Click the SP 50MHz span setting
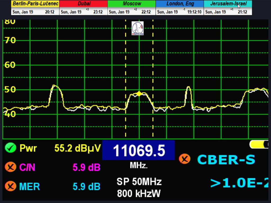The width and height of the screenshot is (271, 203). coord(139,182)
